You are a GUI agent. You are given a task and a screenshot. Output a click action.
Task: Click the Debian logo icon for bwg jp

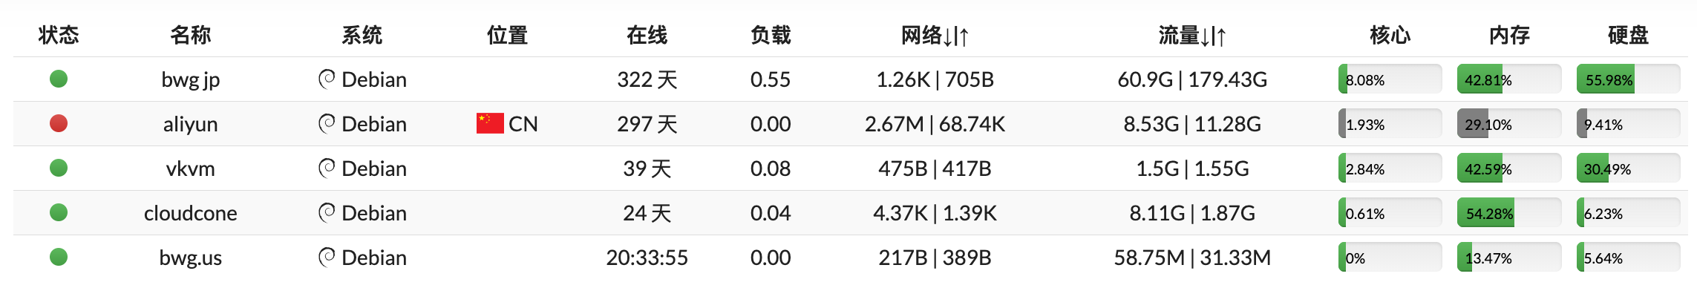click(327, 79)
